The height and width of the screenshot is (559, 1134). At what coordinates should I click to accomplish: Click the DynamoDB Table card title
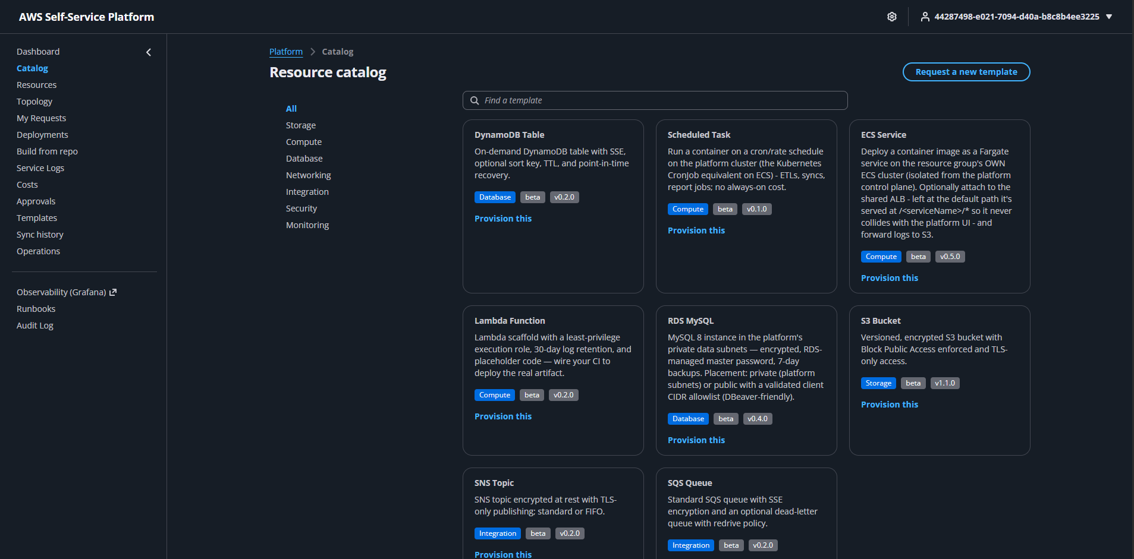pos(510,135)
